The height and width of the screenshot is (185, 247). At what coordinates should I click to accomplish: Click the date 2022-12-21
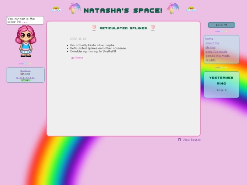click(78, 39)
